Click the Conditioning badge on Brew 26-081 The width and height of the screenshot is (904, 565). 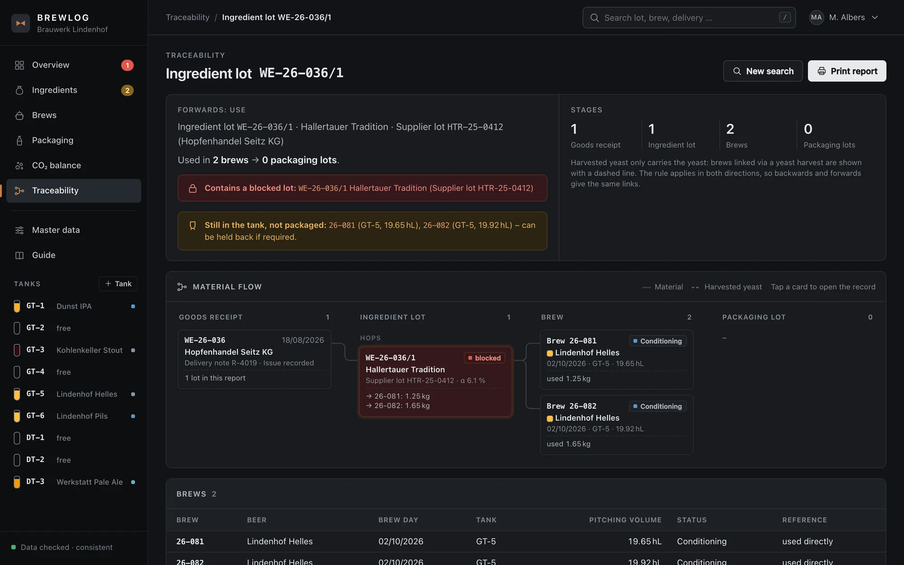click(657, 341)
